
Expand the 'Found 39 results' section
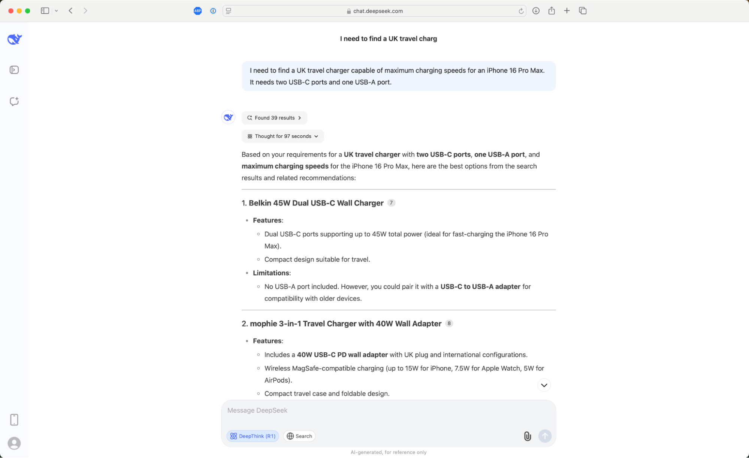274,117
